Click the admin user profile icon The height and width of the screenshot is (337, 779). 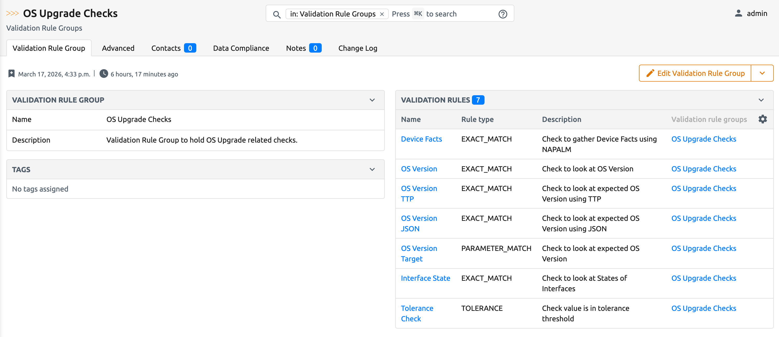[738, 13]
